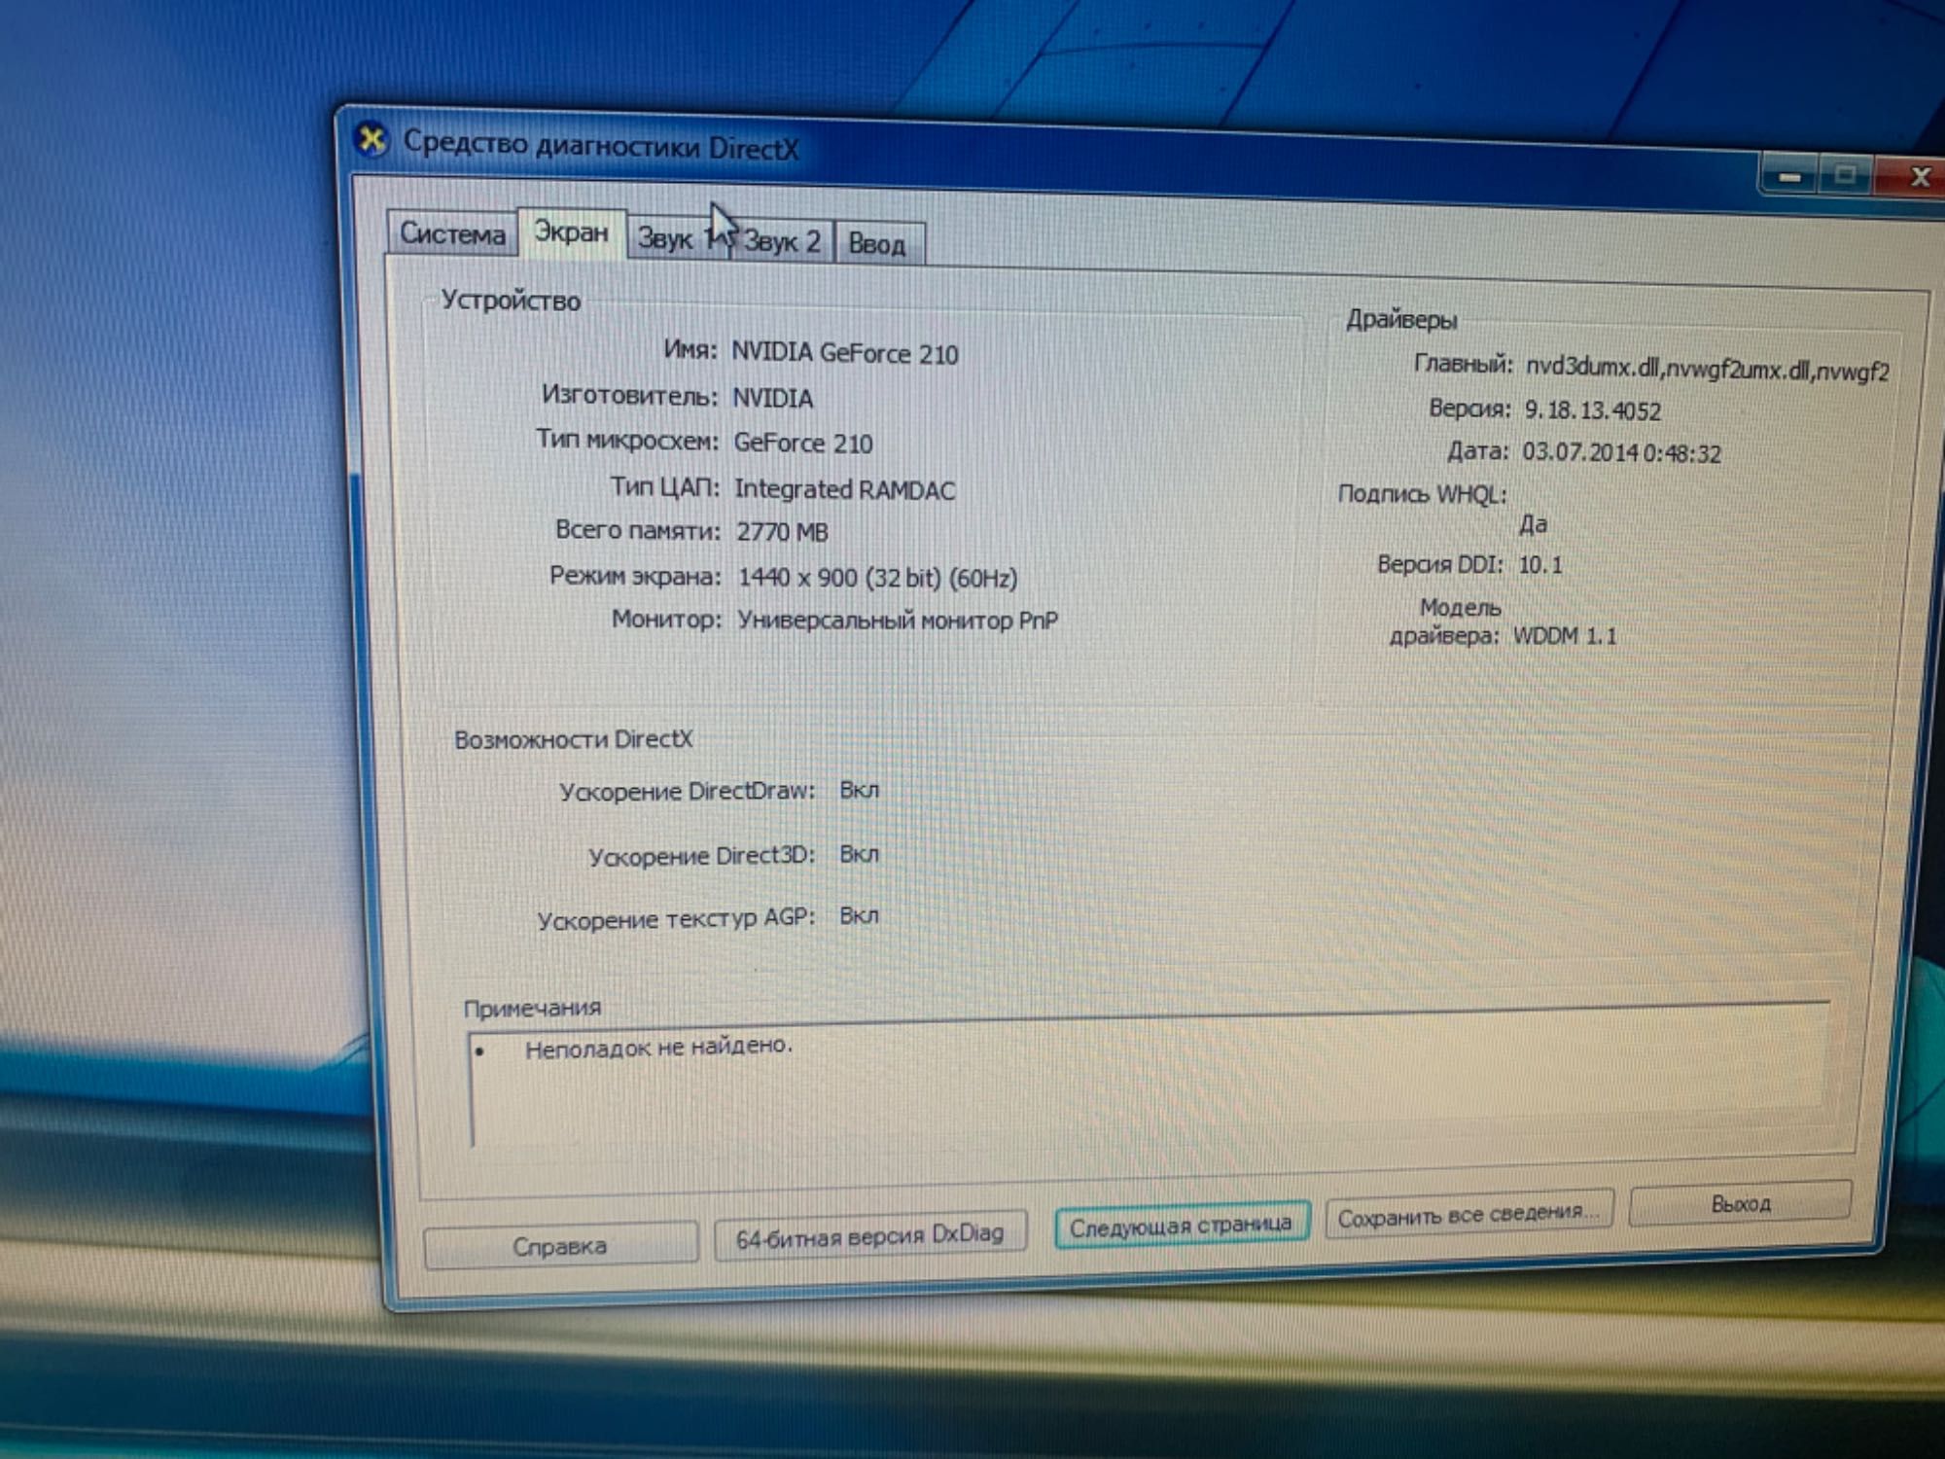Go to Следующая страница
1945x1459 pixels.
pyautogui.click(x=1181, y=1226)
